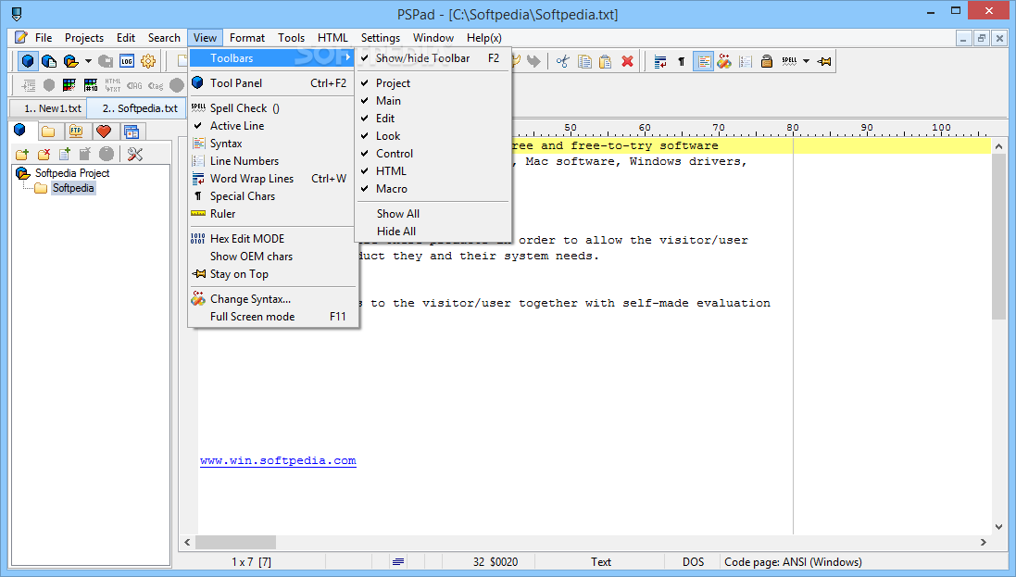Click add file to project icon

tap(64, 155)
